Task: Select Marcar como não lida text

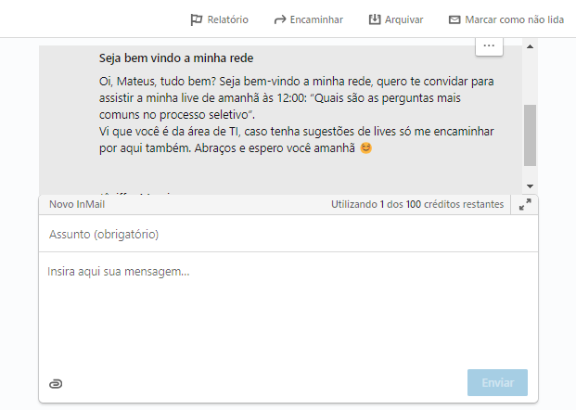Action: click(514, 19)
